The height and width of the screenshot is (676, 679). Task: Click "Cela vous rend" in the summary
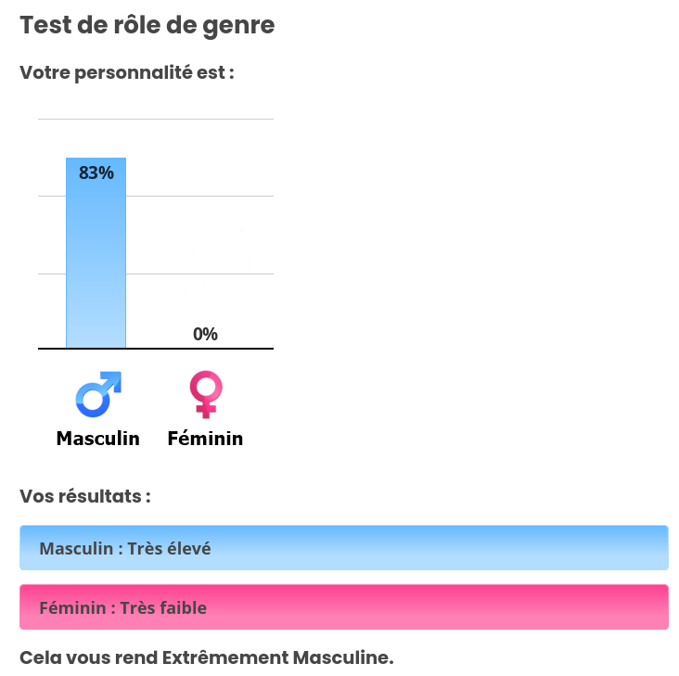coord(88,658)
